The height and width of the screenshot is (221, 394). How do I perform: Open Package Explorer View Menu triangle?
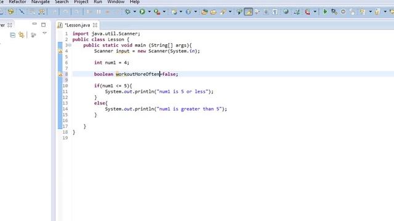(44, 33)
